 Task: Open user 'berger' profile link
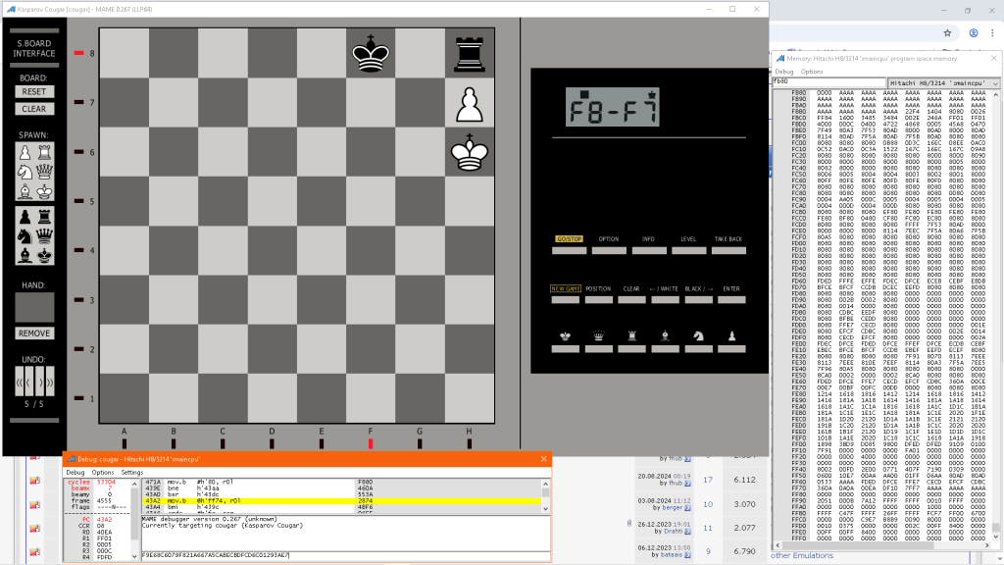click(x=672, y=507)
